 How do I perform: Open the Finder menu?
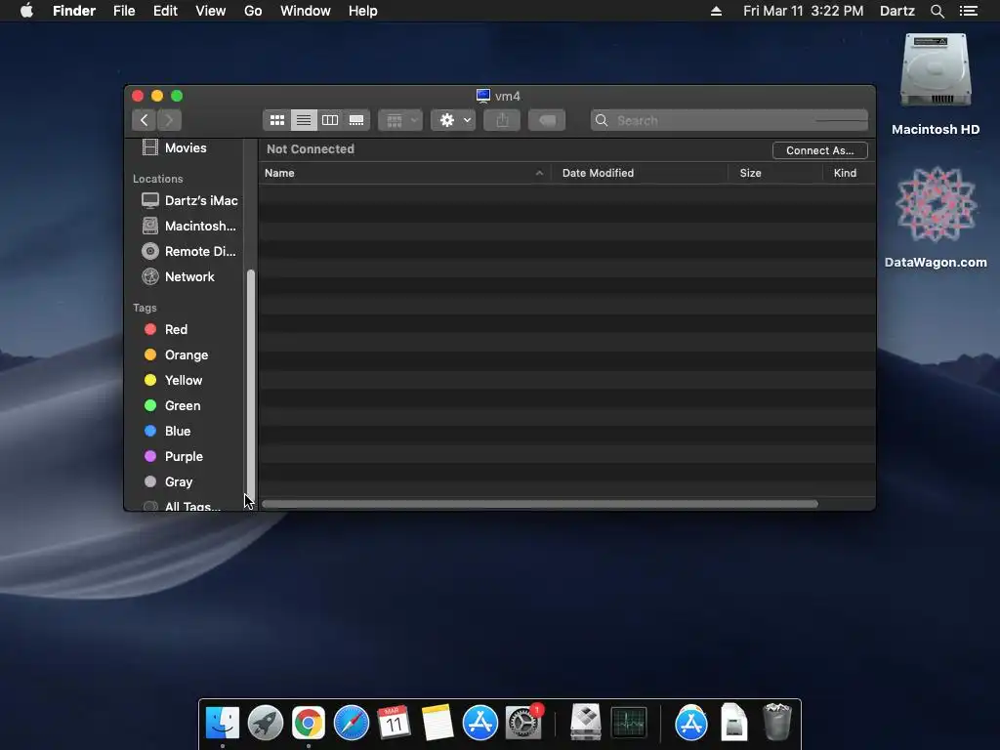click(x=74, y=11)
